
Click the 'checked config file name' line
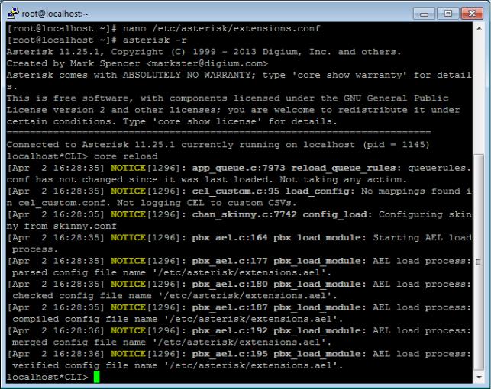tap(175, 295)
